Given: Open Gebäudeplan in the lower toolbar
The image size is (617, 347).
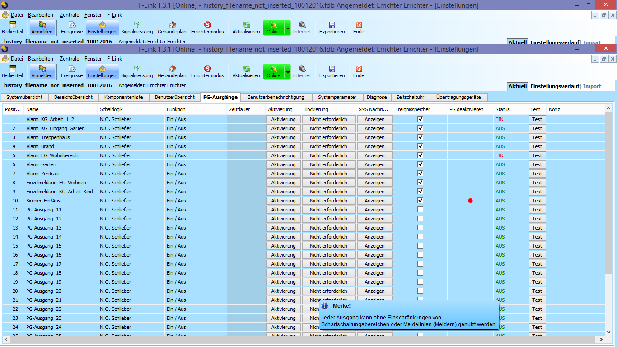Looking at the screenshot, I should (172, 71).
